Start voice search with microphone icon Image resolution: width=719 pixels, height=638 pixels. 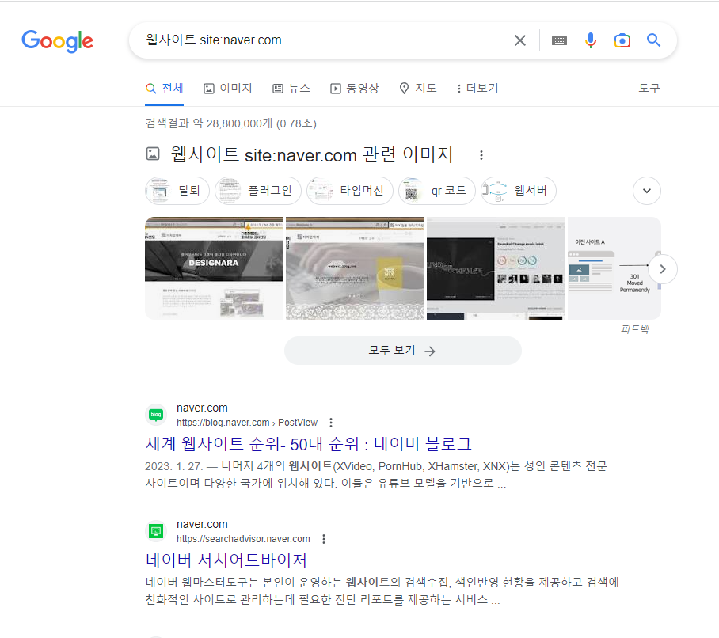pyautogui.click(x=590, y=40)
